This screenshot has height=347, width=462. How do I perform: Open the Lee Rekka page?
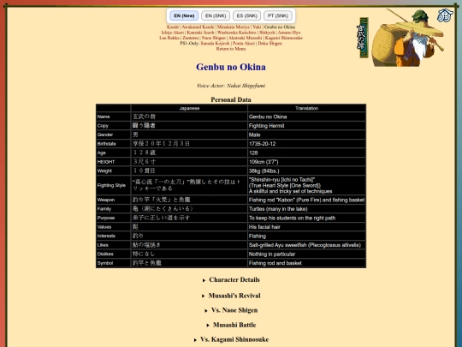(169, 38)
